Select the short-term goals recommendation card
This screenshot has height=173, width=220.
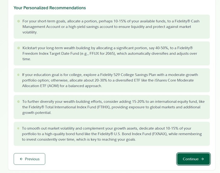112,27
